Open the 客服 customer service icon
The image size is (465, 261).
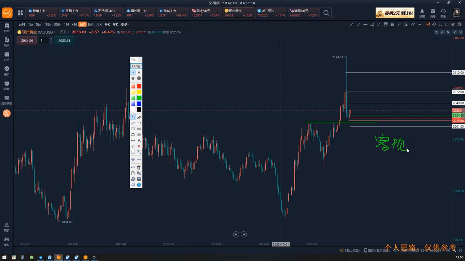click(443, 13)
